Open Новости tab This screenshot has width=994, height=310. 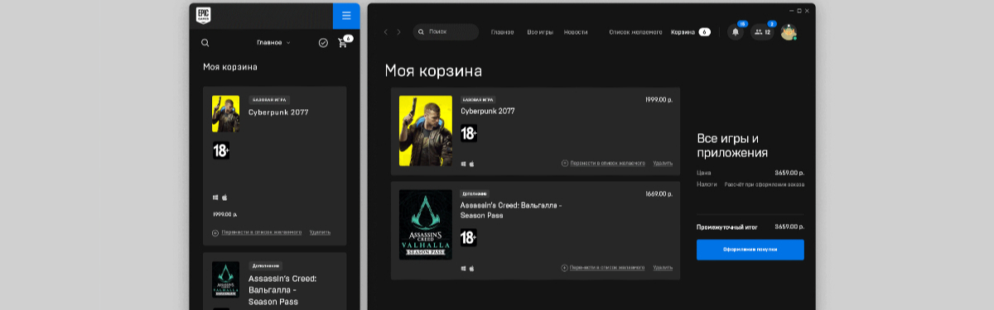point(576,32)
